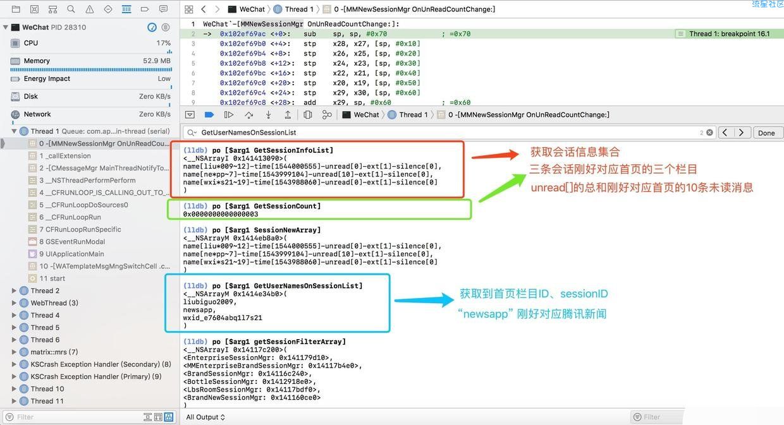Collapse the WeChat PID 28310 process

[6, 27]
